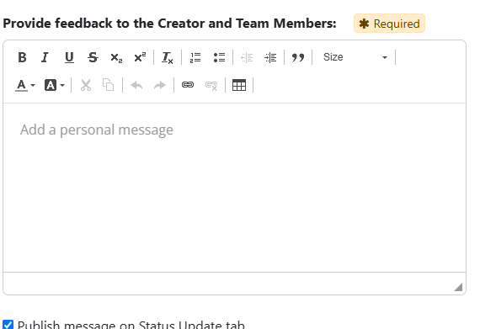This screenshot has width=480, height=329.
Task: Open the font Size dropdown
Action: (x=355, y=57)
